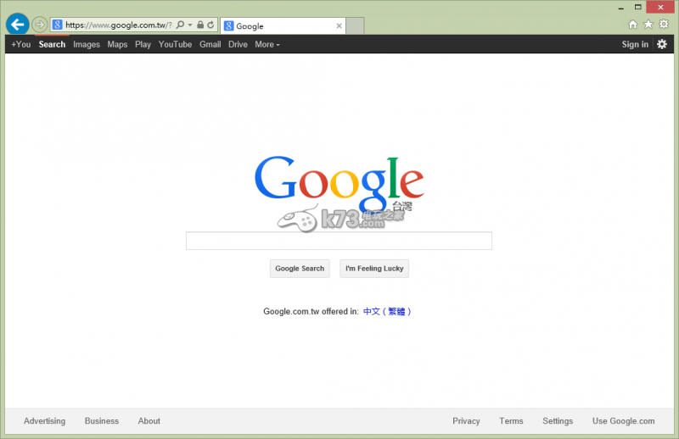Viewport: 679px width, 439px height.
Task: Go to the browser home page icon
Action: [x=632, y=25]
